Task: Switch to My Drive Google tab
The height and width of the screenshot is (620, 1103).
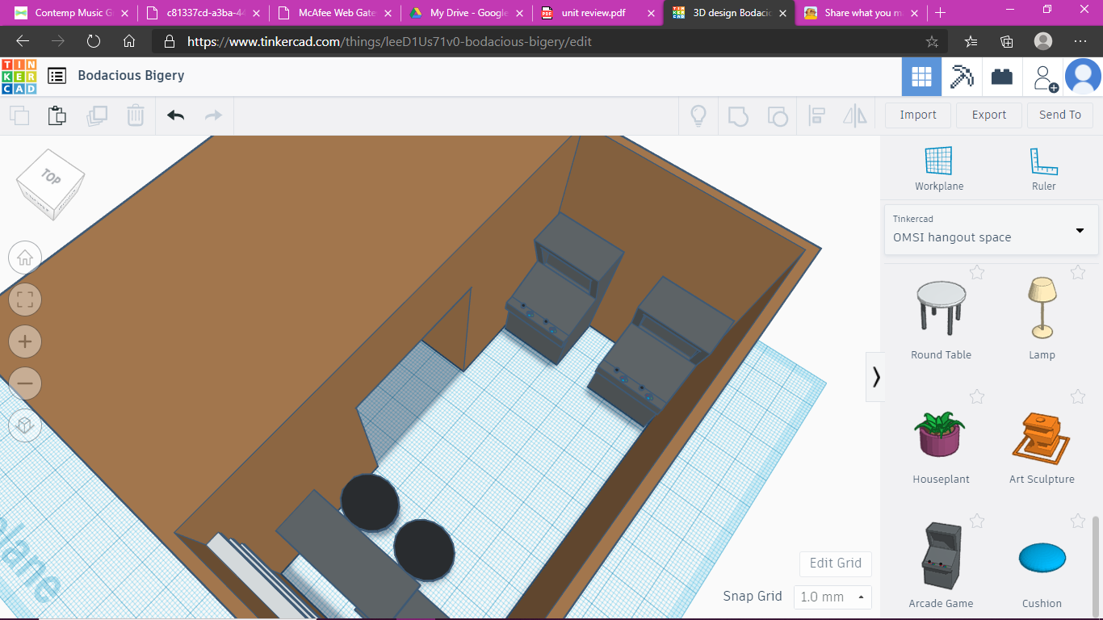Action: pos(467,13)
